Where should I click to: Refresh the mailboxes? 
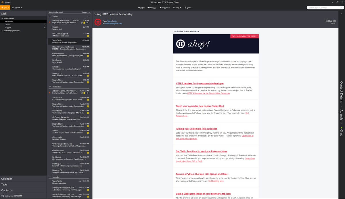(x=17, y=7)
